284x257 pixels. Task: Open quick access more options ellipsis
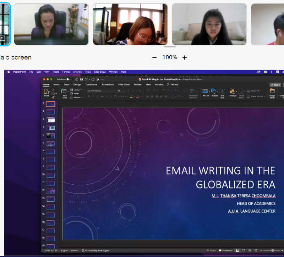102,79
